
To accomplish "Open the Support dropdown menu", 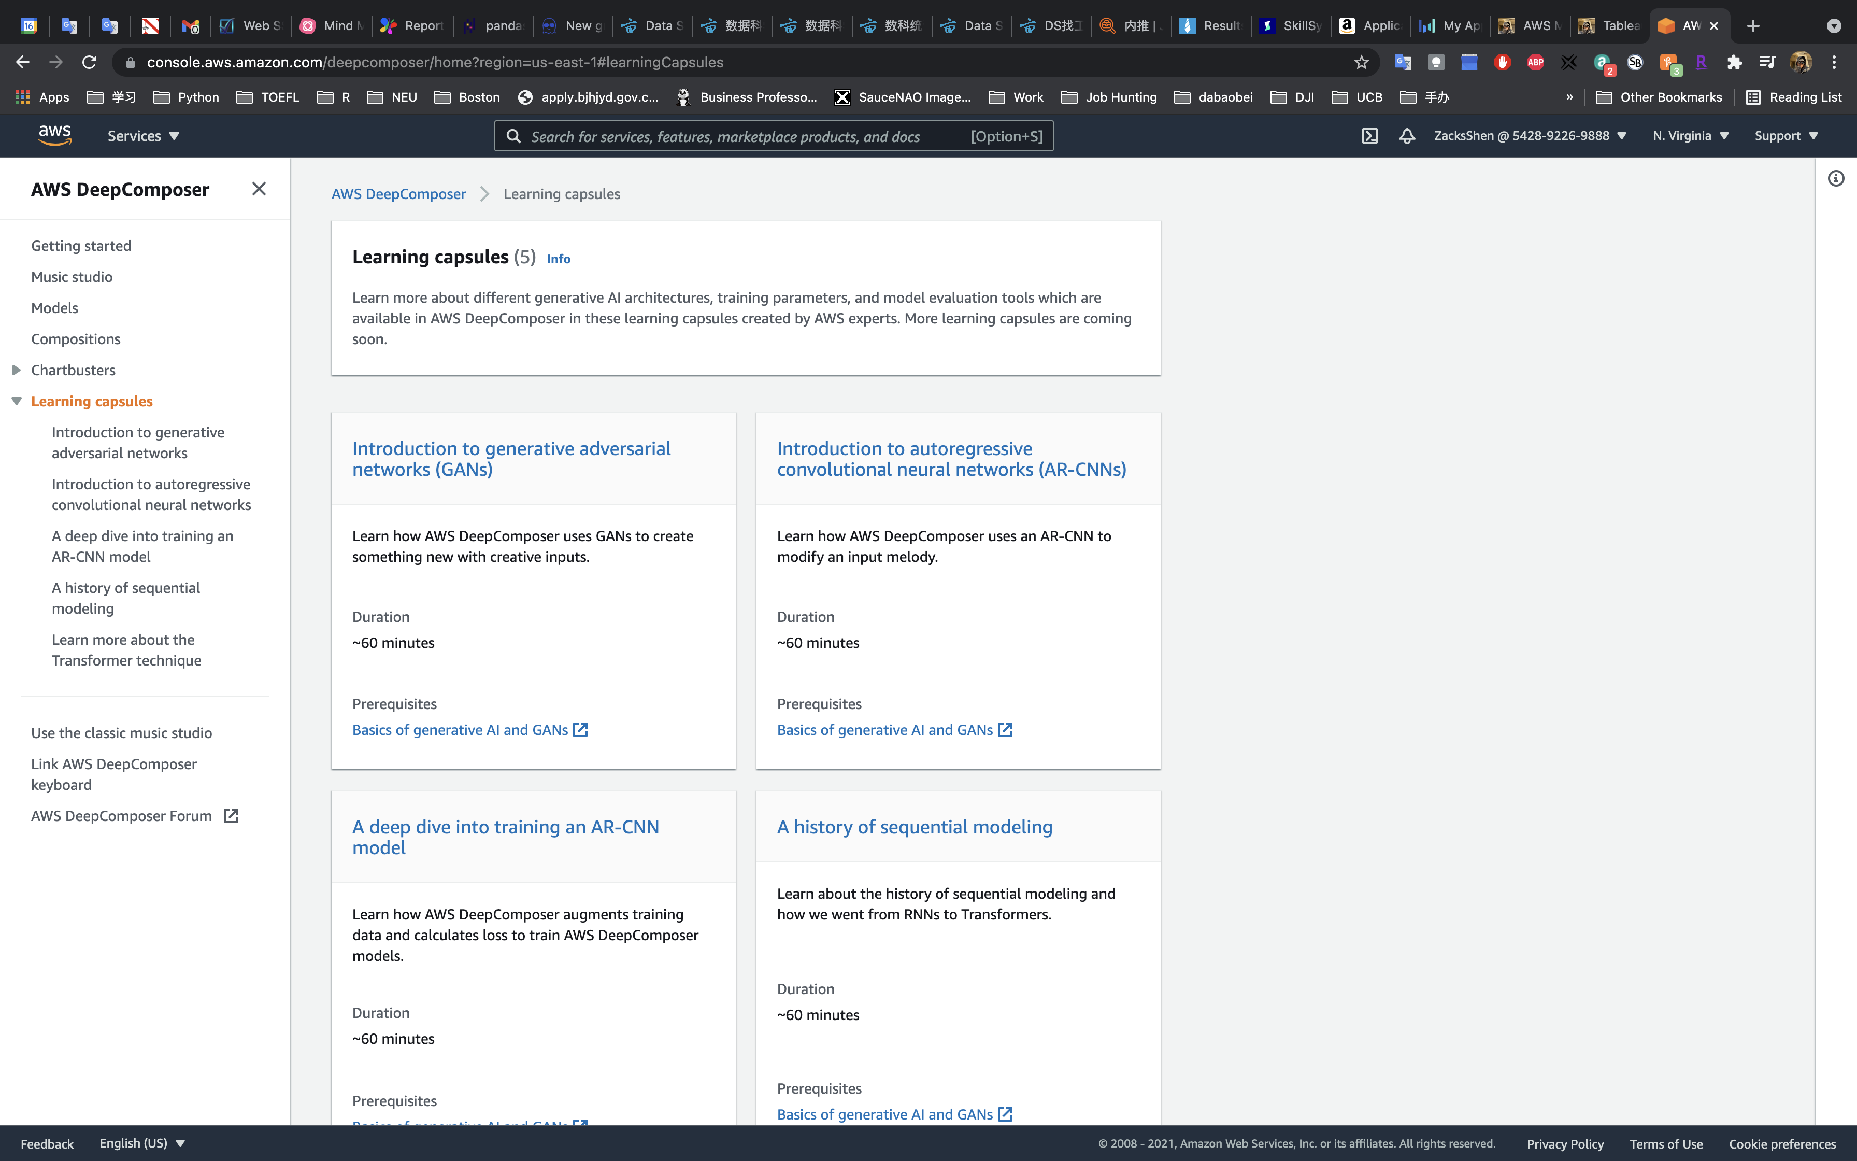I will (1785, 136).
